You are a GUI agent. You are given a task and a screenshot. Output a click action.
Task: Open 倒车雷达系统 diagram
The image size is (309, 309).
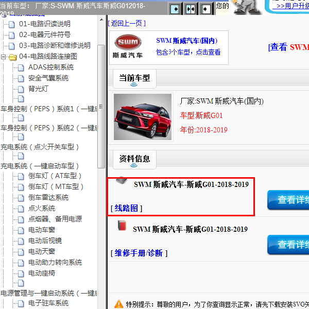(48, 197)
